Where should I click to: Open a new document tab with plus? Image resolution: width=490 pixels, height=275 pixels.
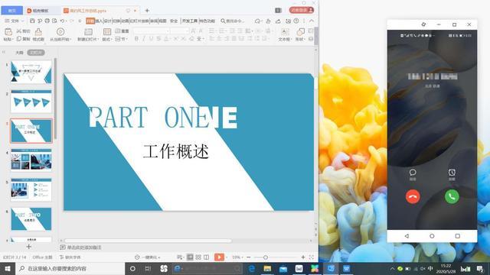147,11
